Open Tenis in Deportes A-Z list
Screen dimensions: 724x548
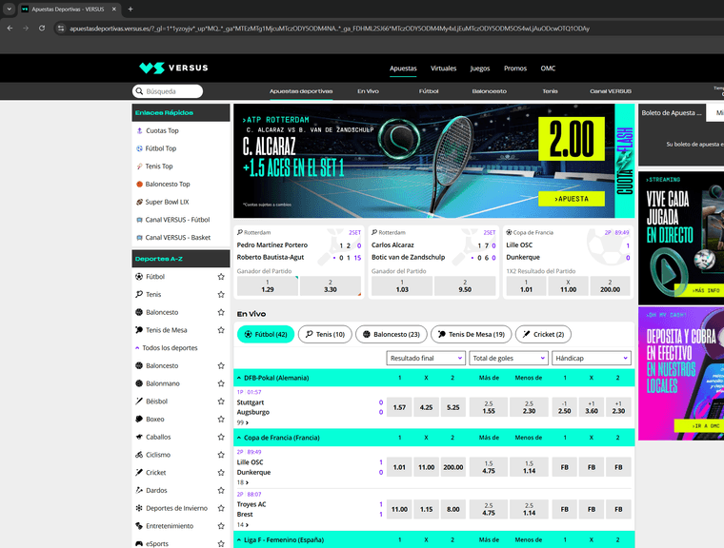tap(153, 294)
